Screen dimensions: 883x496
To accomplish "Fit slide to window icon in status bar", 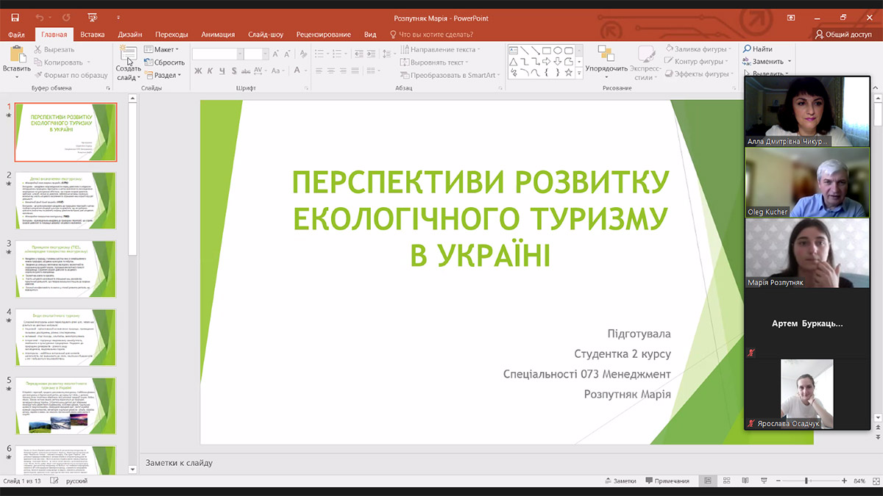I will [875, 481].
